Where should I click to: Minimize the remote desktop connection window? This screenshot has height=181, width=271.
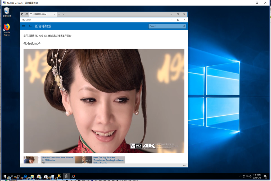click(249, 3)
